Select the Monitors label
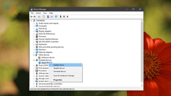Image resolution: width=171 pixels, height=96 pixels. [42, 50]
